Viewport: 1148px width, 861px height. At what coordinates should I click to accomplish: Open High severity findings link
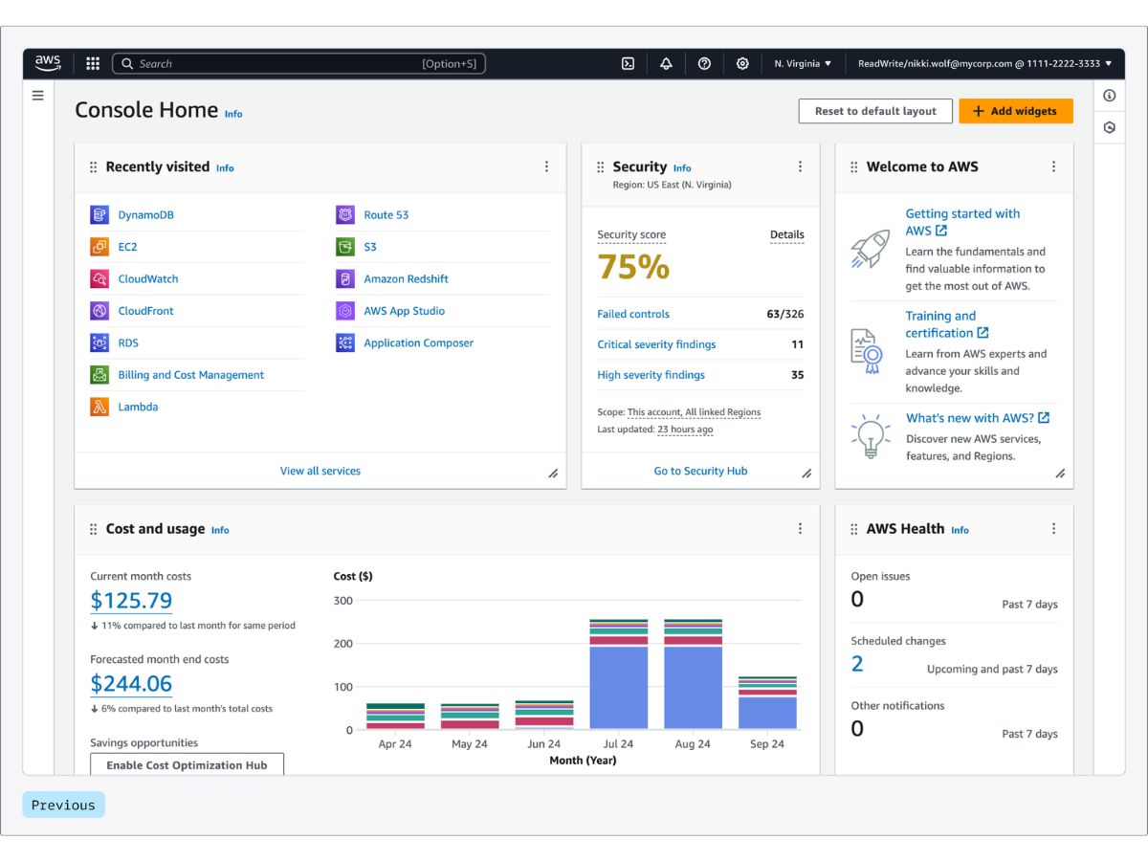(651, 375)
